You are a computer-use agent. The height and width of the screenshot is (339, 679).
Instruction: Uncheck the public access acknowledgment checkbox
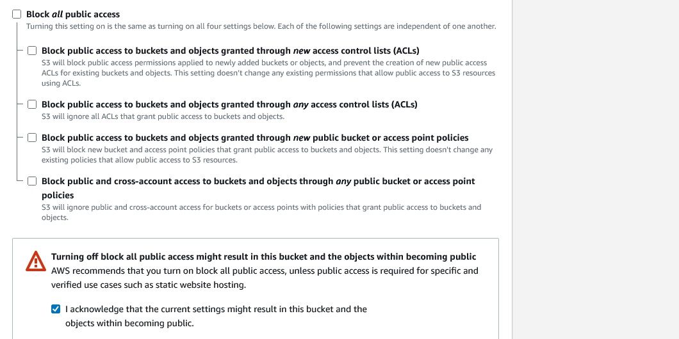pyautogui.click(x=56, y=310)
